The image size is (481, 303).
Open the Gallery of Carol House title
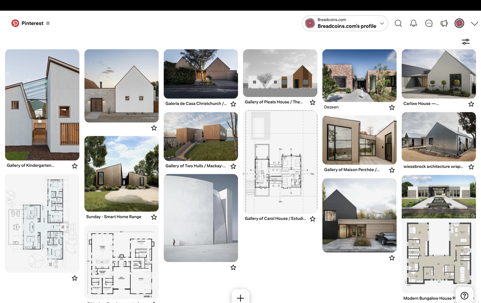275,218
